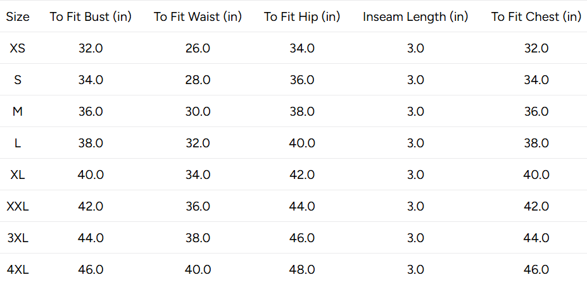Screen dimensions: 587x282
Task: Select the 4XL size row label
Action: click(x=18, y=269)
